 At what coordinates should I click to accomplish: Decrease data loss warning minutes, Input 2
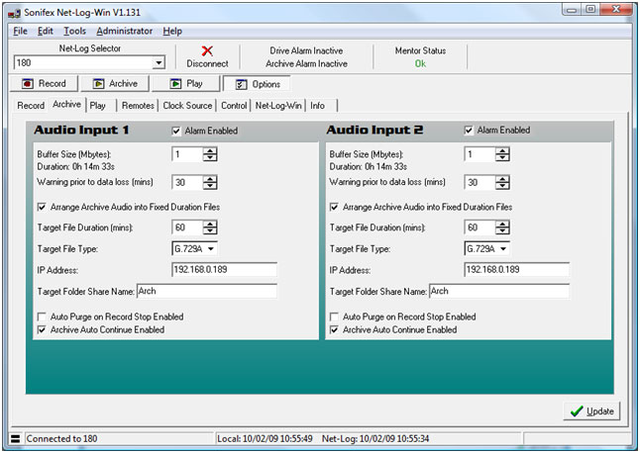(x=502, y=186)
